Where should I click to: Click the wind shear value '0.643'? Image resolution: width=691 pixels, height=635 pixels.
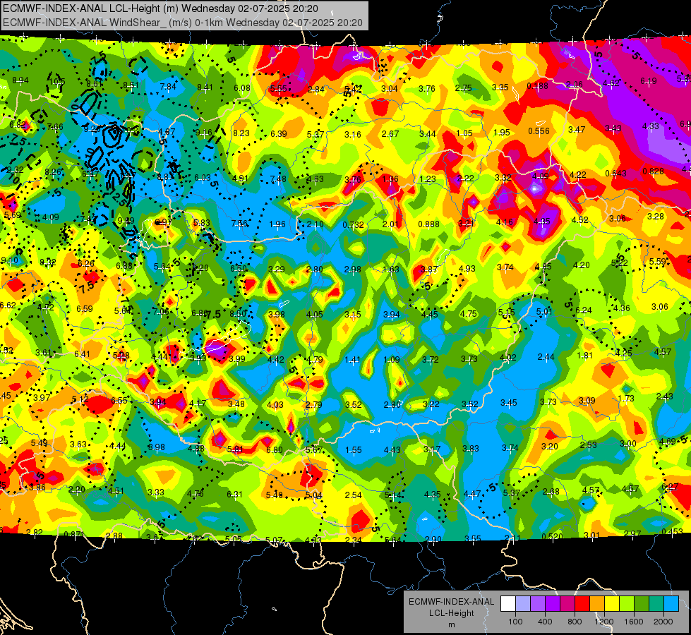pos(615,173)
